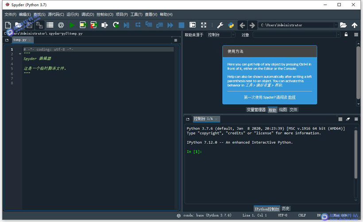Click the console vertical scrollbar
Viewport: 363px width, 222px height.
pyautogui.click(x=356, y=154)
